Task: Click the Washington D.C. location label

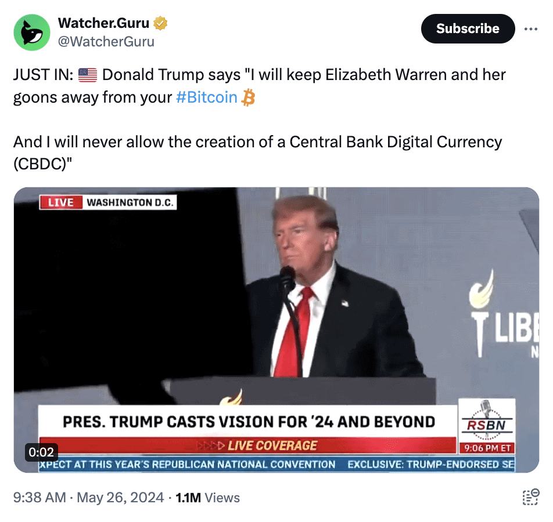Action: pos(130,202)
